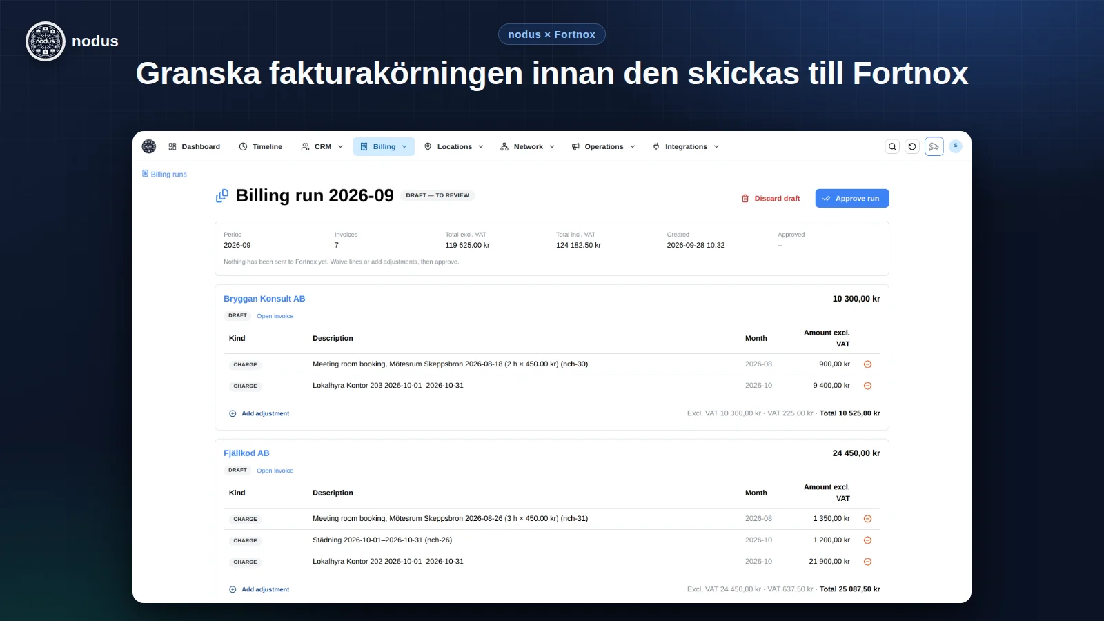Open the chat messages icon button
1104x621 pixels.
click(934, 146)
